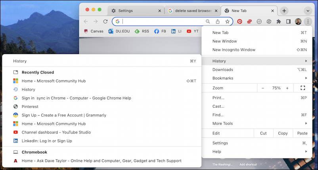Viewport: 318px width, 170px height.
Task: Open the DU.EDU bookmark
Action: [119, 31]
